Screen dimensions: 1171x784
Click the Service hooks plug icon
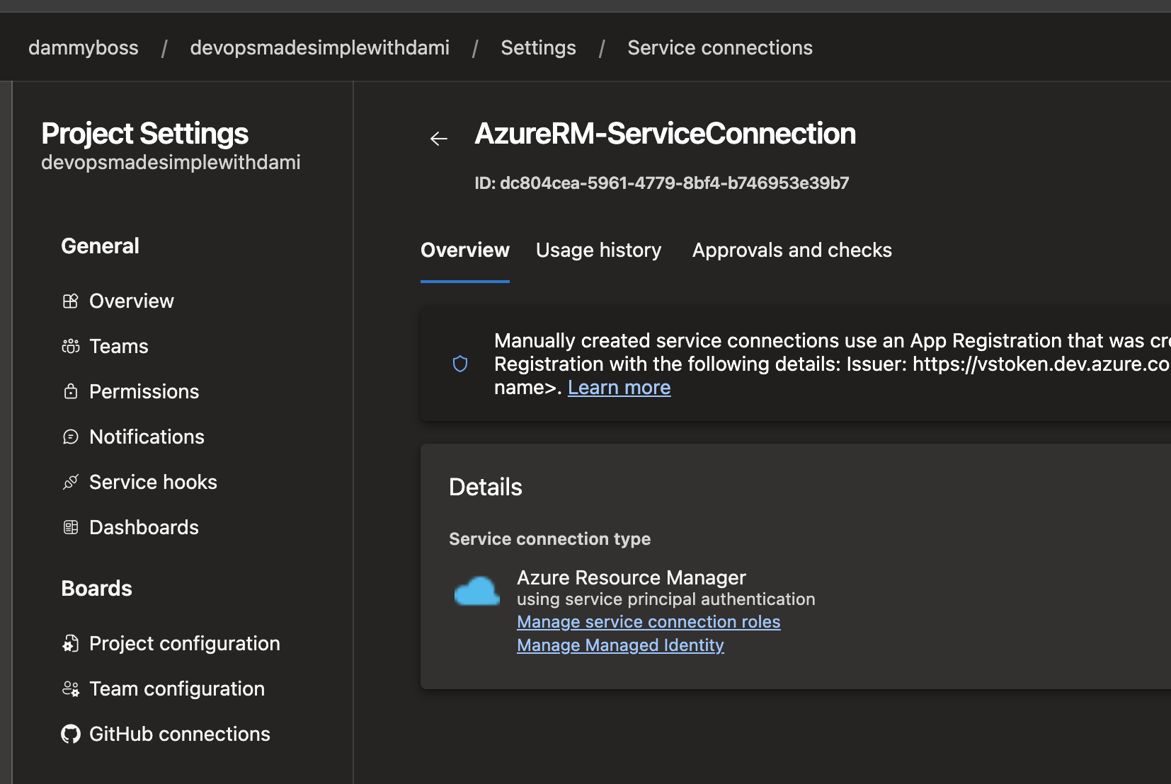coord(71,483)
